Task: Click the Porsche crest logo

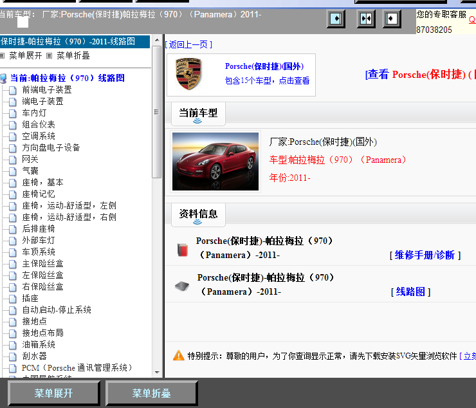Action: [188, 74]
